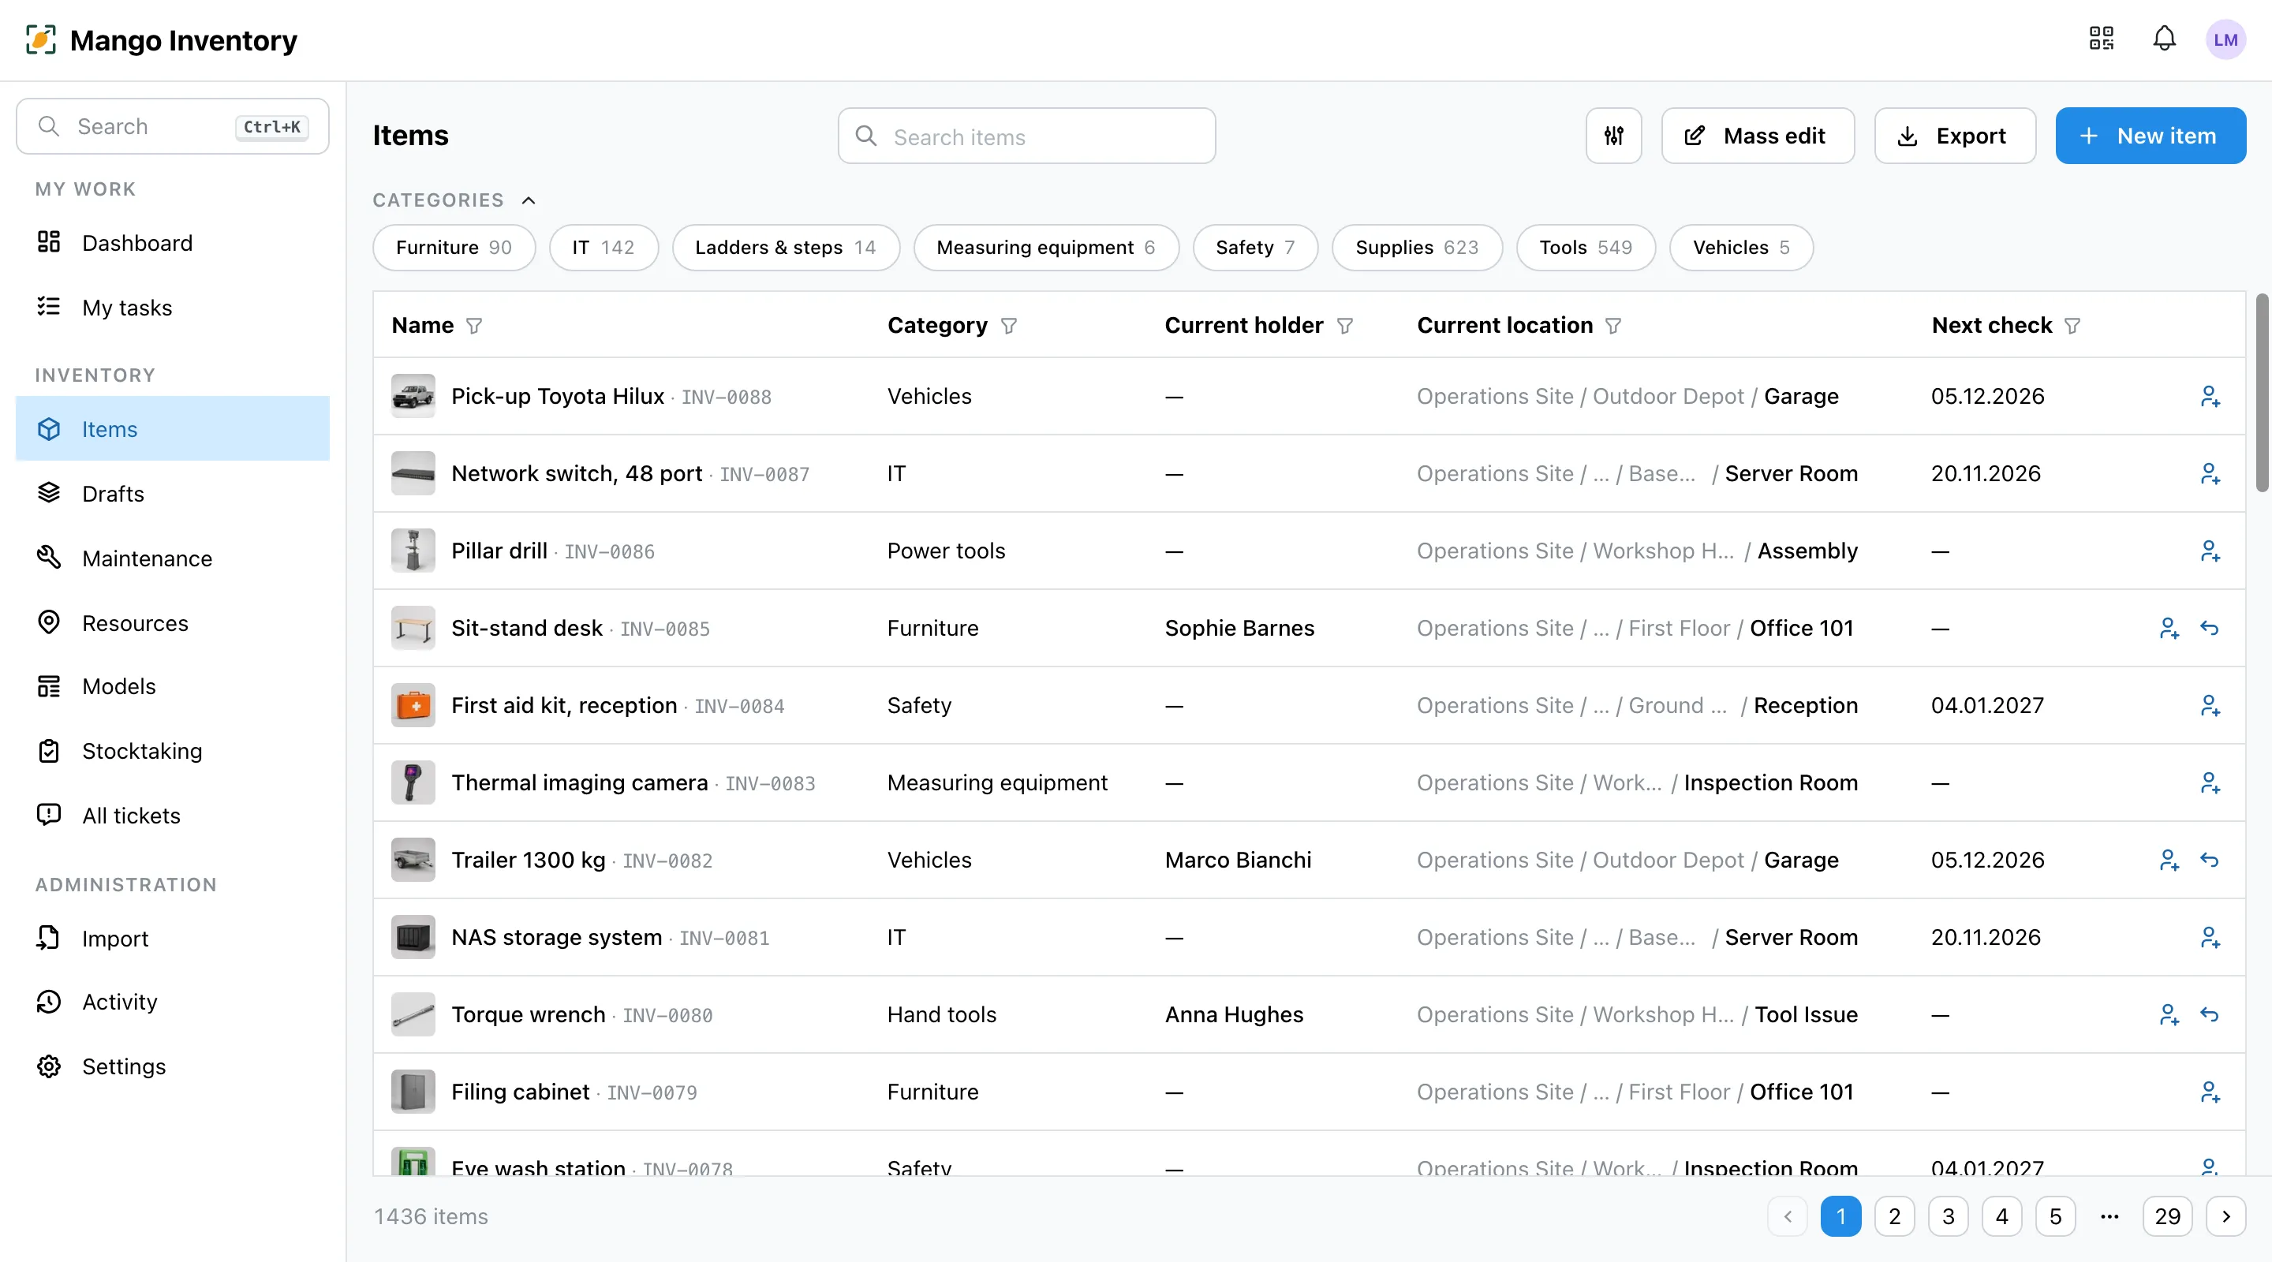
Task: Open the LM user avatar menu
Action: tap(2225, 39)
